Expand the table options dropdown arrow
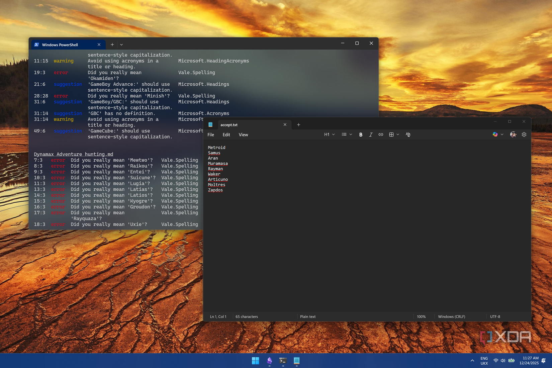 click(398, 134)
